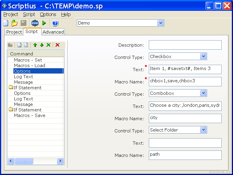Click the Build exe icon
The width and height of the screenshot is (233, 175).
click(35, 23)
